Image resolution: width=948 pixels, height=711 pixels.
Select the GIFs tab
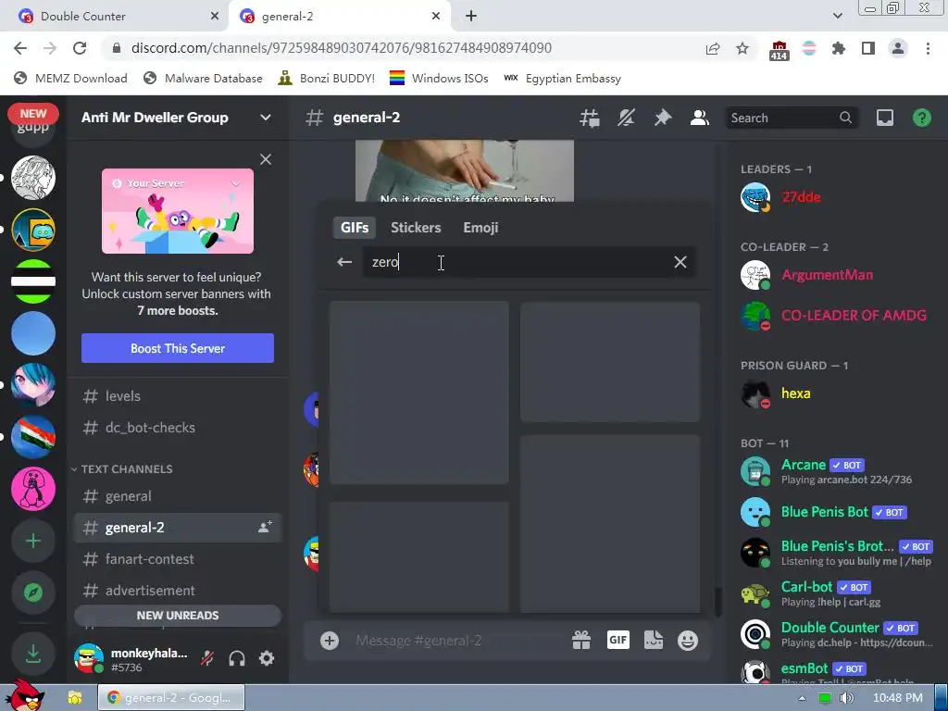(355, 228)
